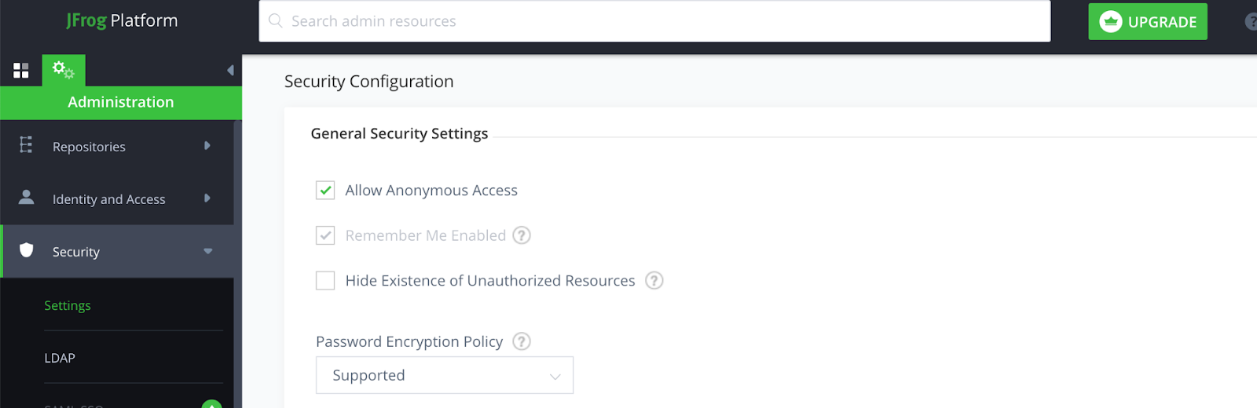
Task: Click the Identity and Access user icon
Action: [26, 198]
